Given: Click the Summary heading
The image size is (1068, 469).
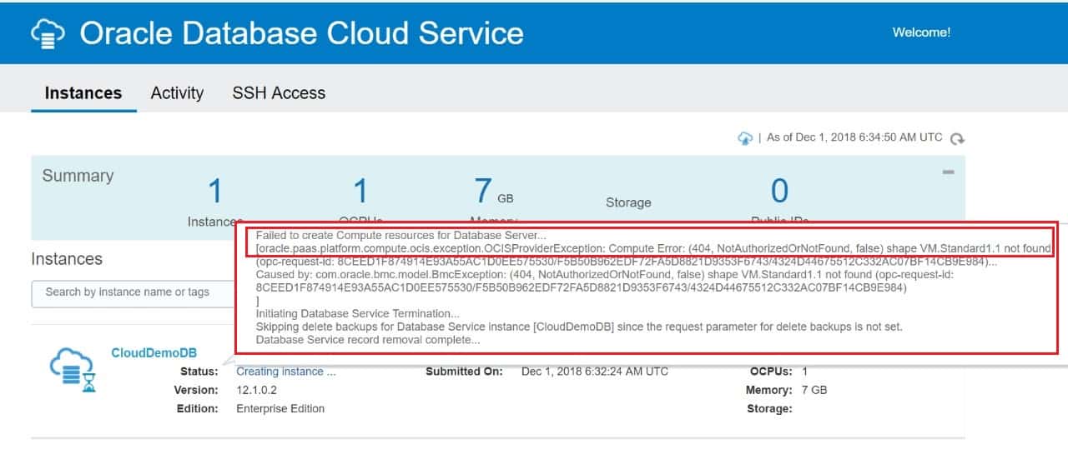Looking at the screenshot, I should coord(78,176).
